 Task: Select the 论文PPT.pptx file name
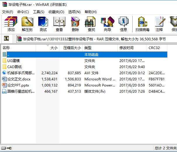click(x=18, y=85)
